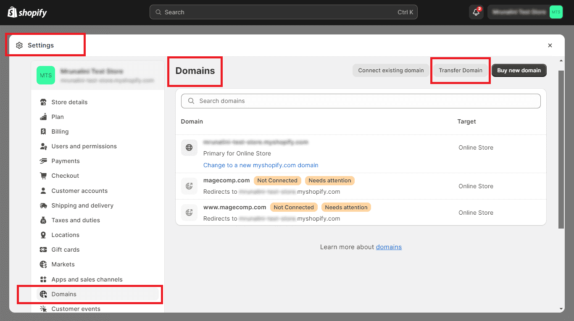Click the Customer accounts icon
This screenshot has width=574, height=321.
43,191
